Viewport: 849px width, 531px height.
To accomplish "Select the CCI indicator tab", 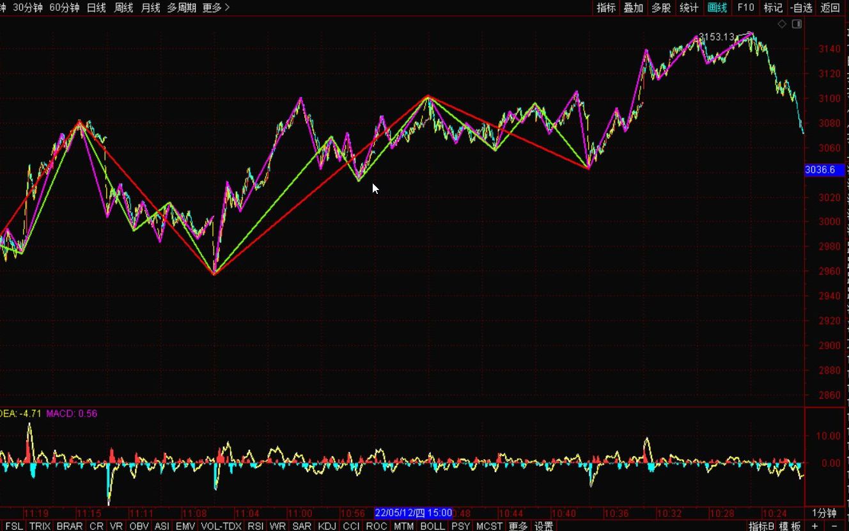I will [351, 526].
